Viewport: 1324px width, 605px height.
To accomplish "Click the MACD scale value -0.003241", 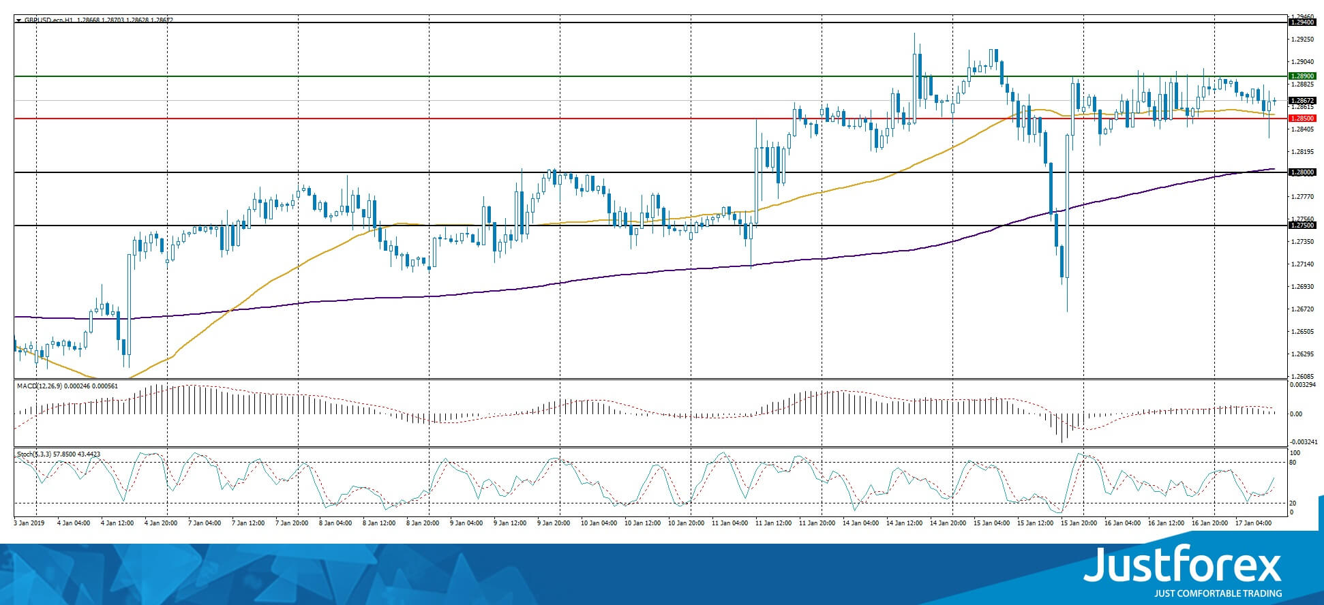I will tap(1304, 442).
